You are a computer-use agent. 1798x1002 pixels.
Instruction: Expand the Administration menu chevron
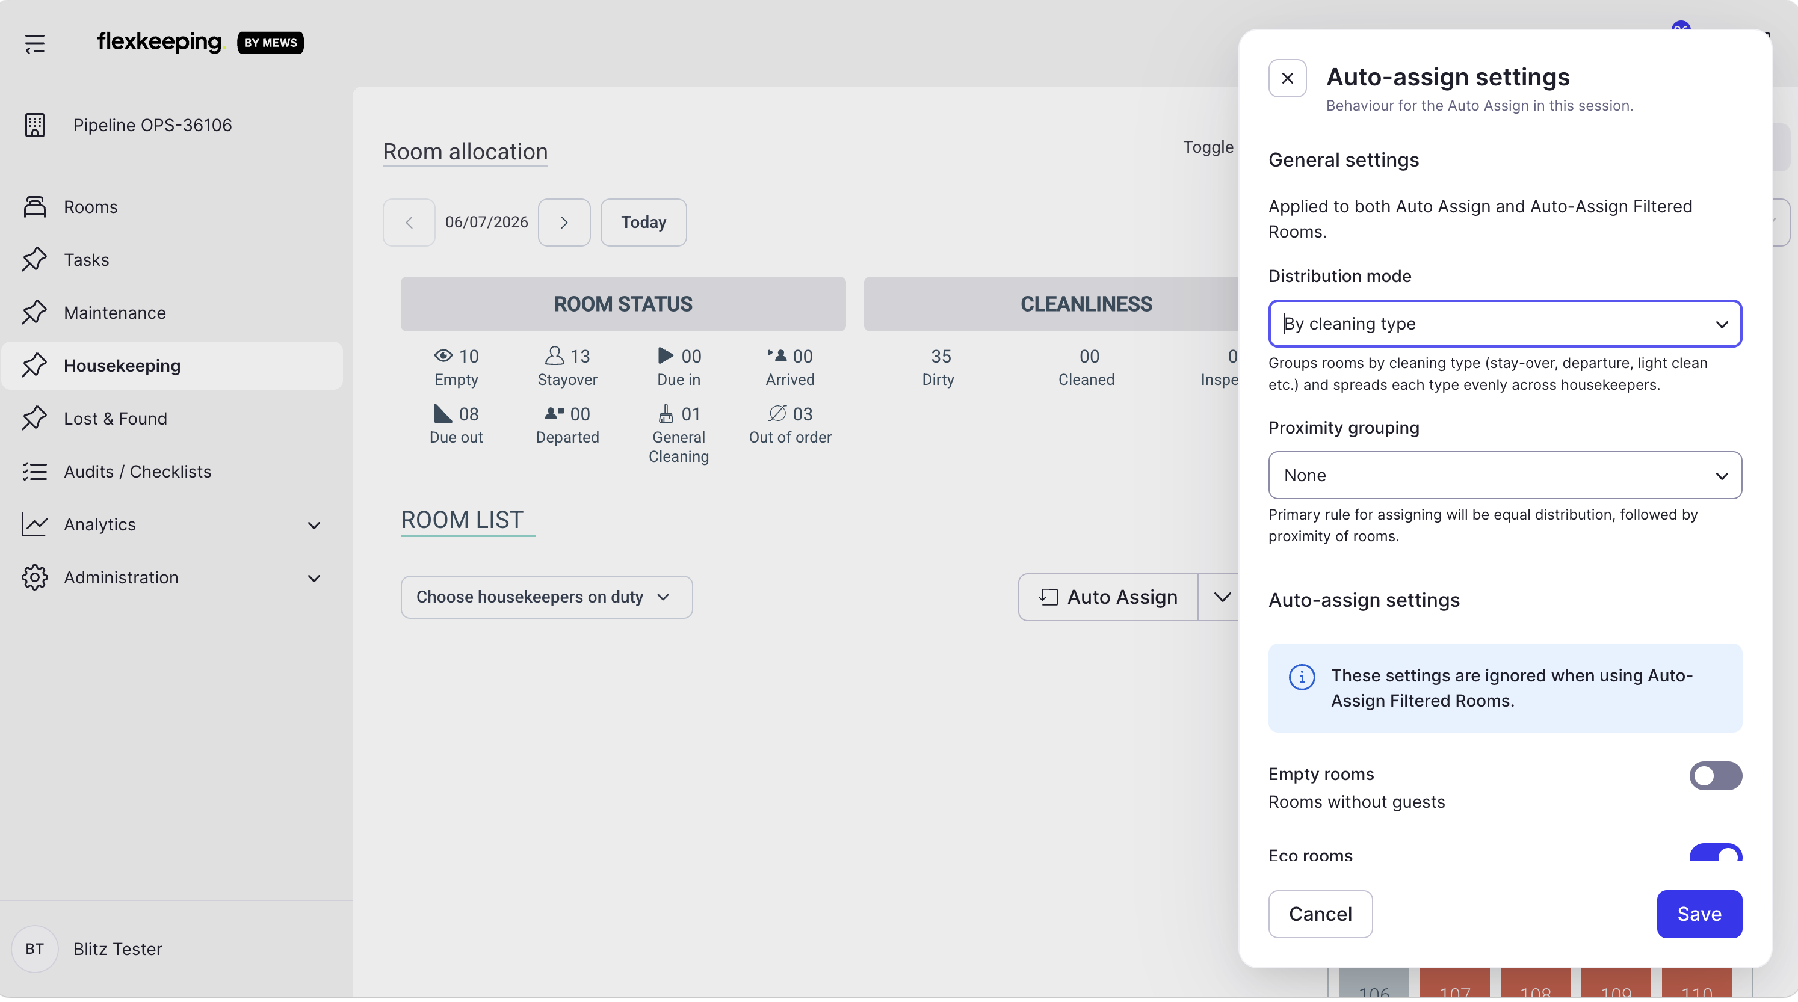tap(314, 579)
